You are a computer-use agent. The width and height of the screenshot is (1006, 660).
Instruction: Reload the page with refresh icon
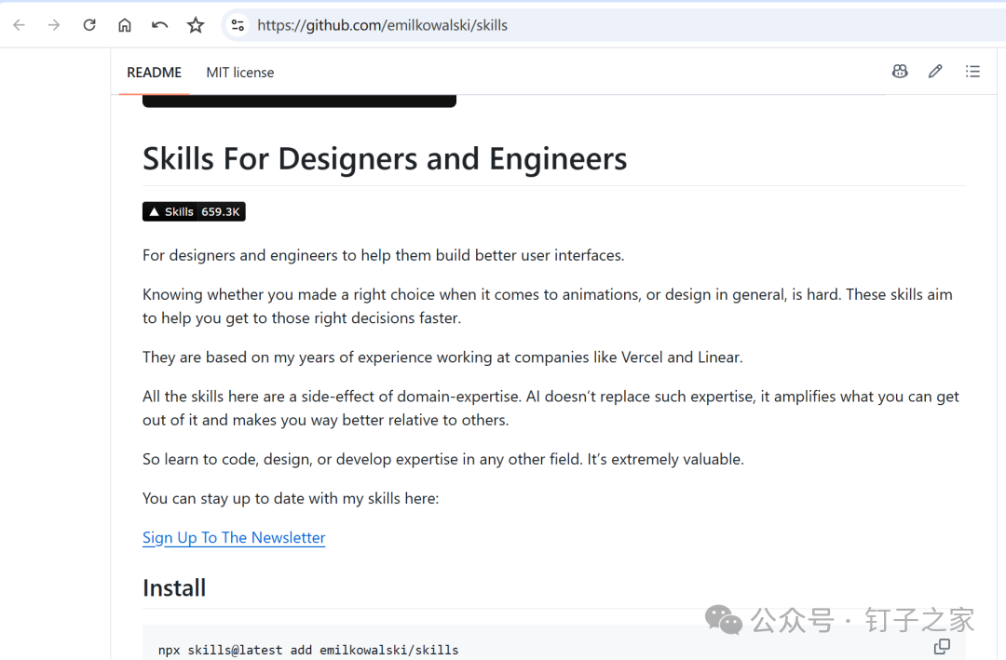pos(89,25)
